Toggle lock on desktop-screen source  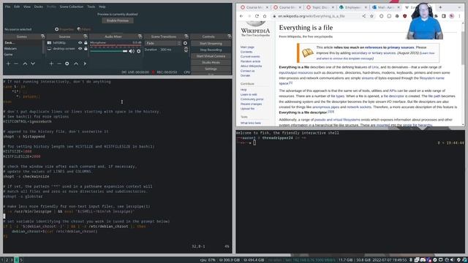click(x=86, y=48)
